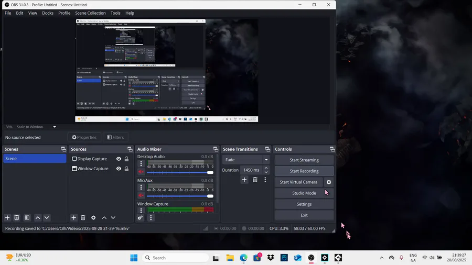Select Display Capture source

coord(92,159)
